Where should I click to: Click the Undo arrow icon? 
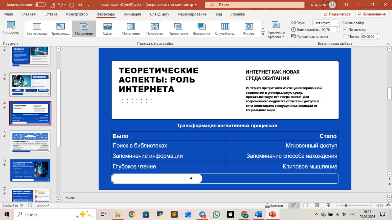pyautogui.click(x=61, y=5)
